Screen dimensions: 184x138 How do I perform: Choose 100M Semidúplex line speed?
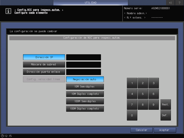85,101
